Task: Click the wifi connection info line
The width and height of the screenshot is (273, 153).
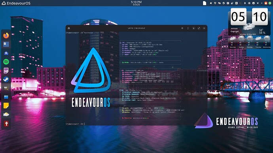Action: click(x=143, y=108)
